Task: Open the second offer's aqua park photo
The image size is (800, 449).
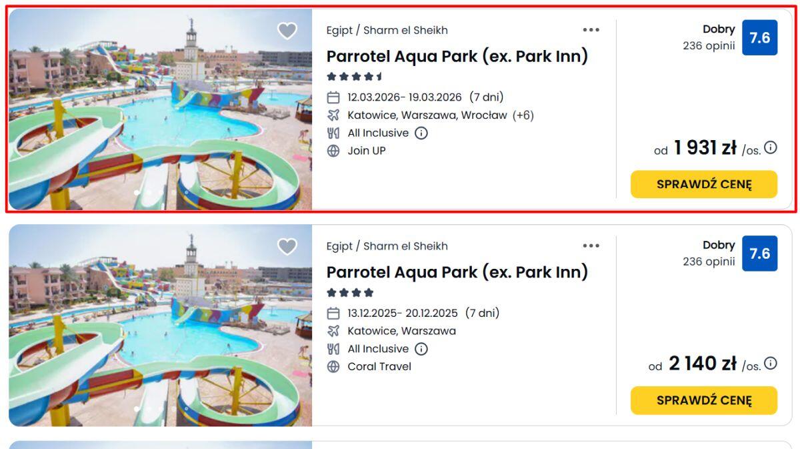Action: (x=160, y=326)
